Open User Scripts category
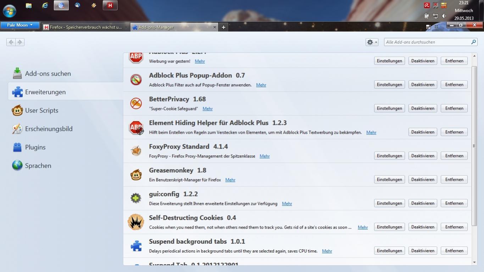Image resolution: width=484 pixels, height=272 pixels. [66, 110]
